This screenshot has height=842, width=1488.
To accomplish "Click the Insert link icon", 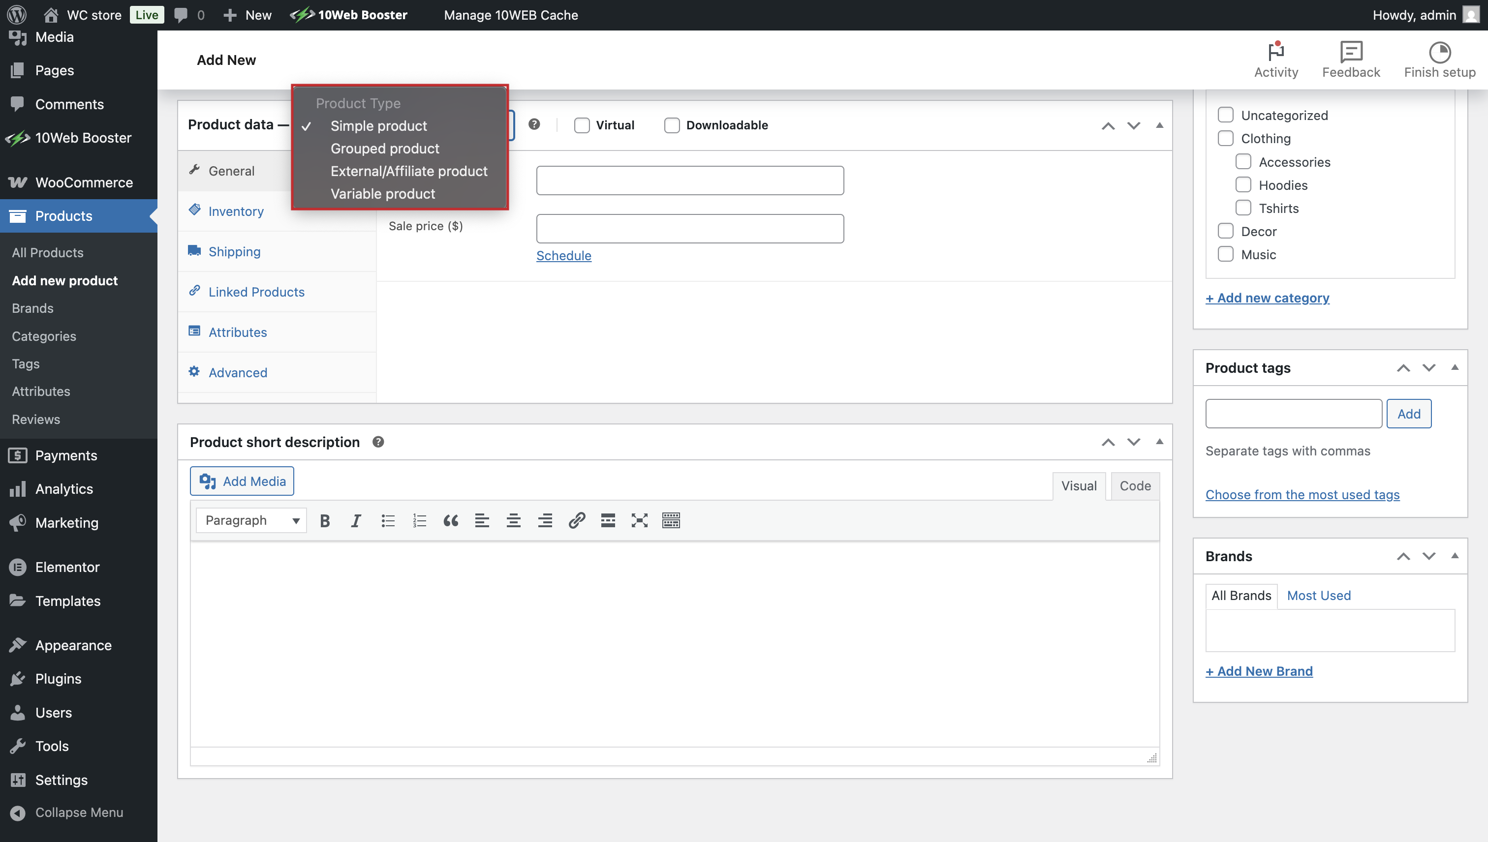I will [576, 520].
